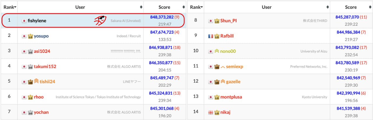Viewport: 373px width, 120px height.
Task: Click the crown badge beside montplusa
Action: point(217,97)
